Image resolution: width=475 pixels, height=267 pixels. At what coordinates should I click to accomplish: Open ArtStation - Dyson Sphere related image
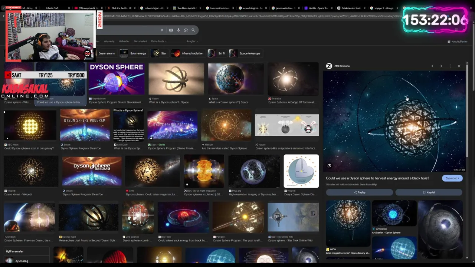click(394, 214)
